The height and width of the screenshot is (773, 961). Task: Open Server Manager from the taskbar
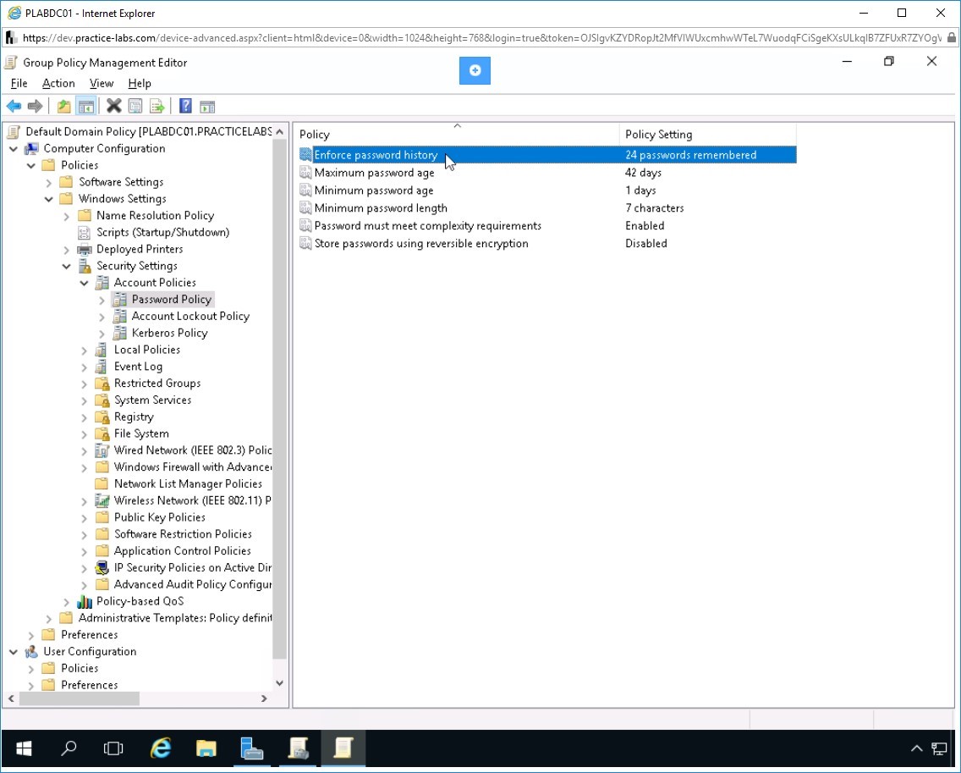point(252,748)
